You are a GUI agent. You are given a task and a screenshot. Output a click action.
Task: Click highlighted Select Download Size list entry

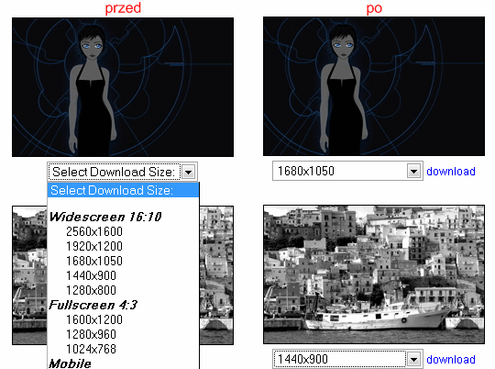click(123, 190)
